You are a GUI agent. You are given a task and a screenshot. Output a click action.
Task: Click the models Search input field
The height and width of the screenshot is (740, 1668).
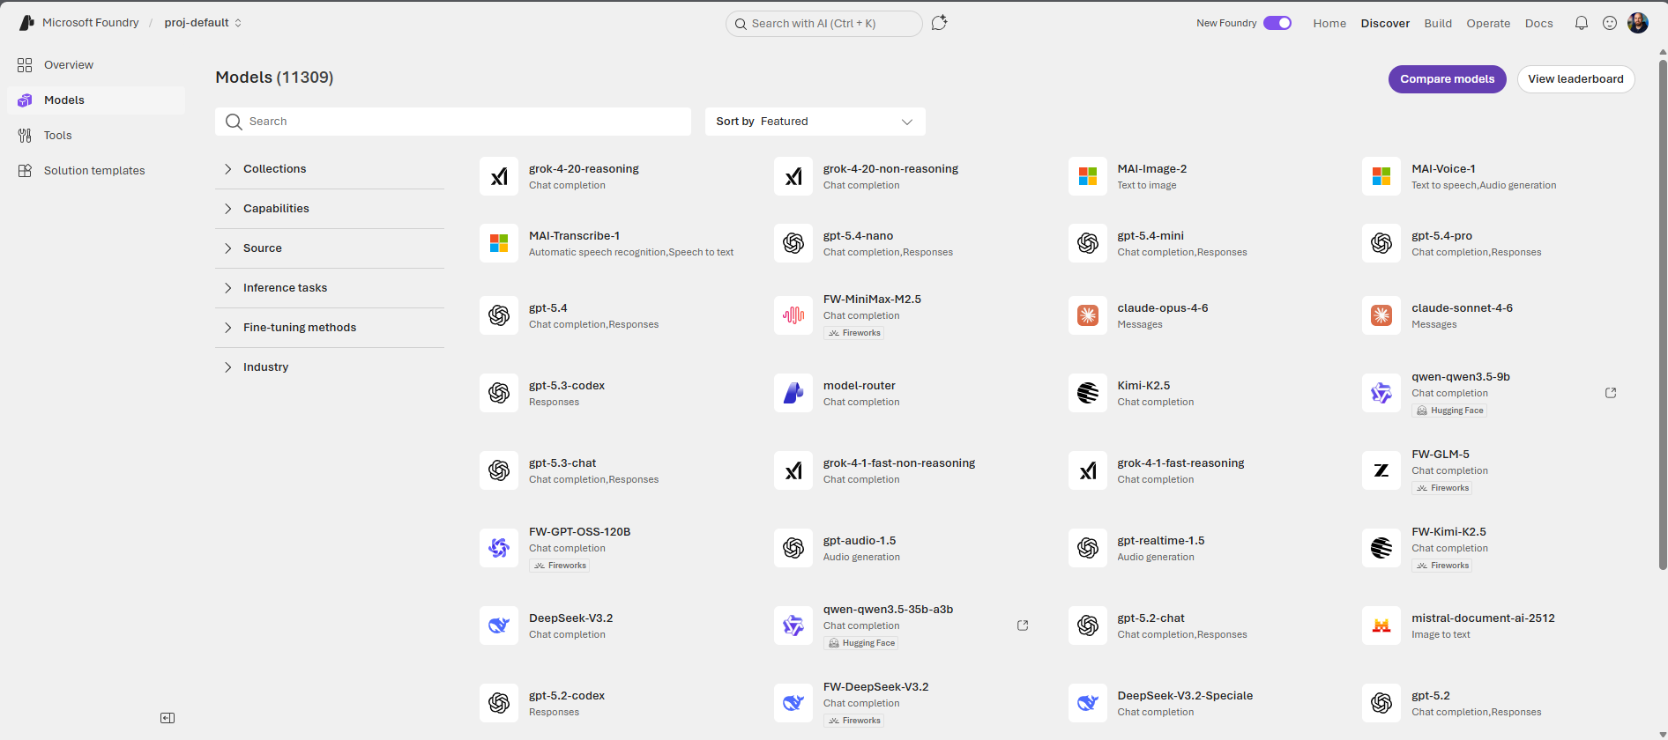point(458,122)
